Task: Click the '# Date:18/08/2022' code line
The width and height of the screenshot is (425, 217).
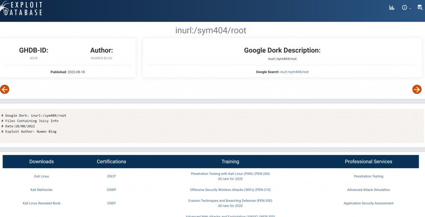Action: pos(18,126)
